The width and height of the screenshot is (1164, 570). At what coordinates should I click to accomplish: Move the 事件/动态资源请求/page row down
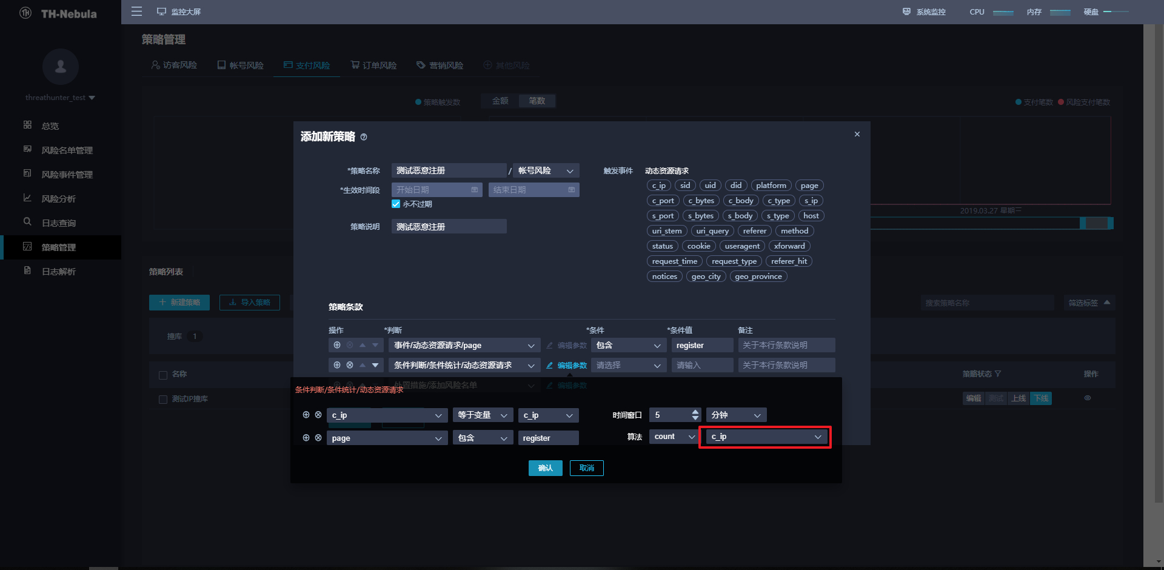click(375, 345)
